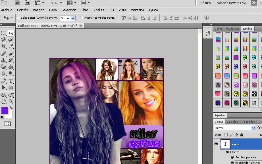262x164 pixels.
Task: Select the Dodge tool
Action: (11, 73)
